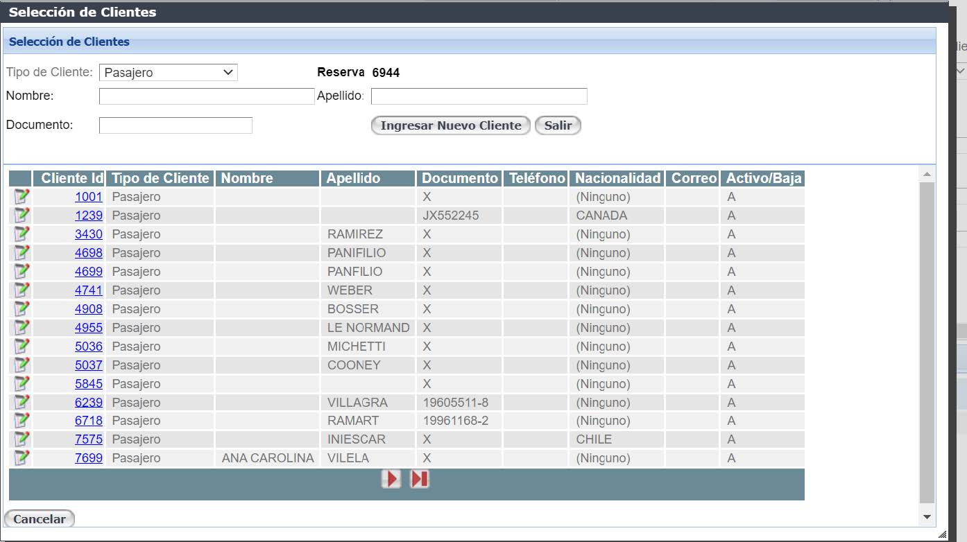Click scrollbar up arrow in client list
Viewport: 967px width, 542px height.
[x=927, y=173]
